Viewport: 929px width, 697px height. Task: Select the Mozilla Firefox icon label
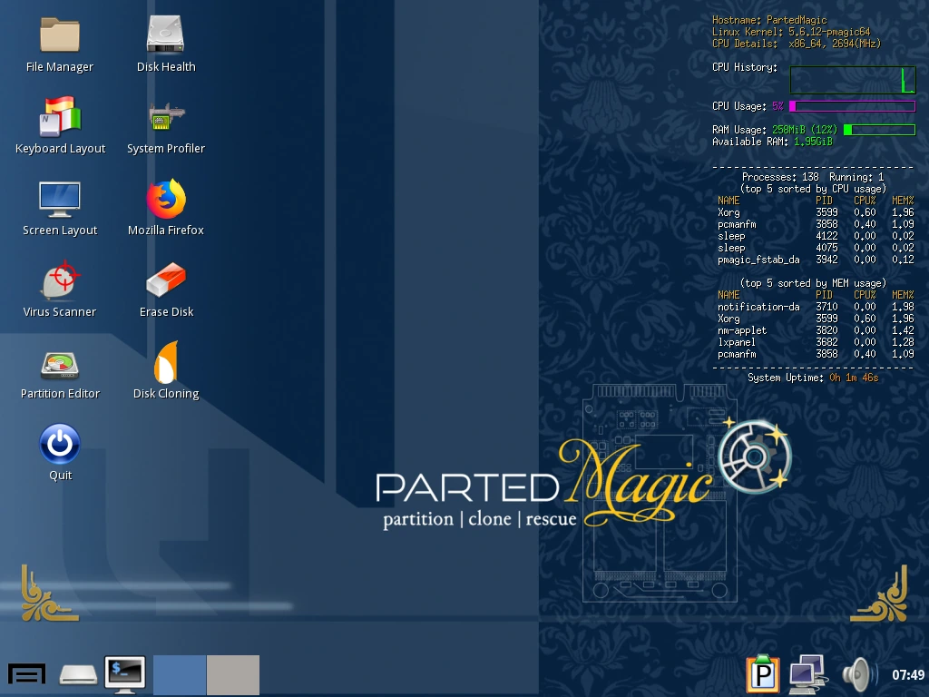pos(166,230)
